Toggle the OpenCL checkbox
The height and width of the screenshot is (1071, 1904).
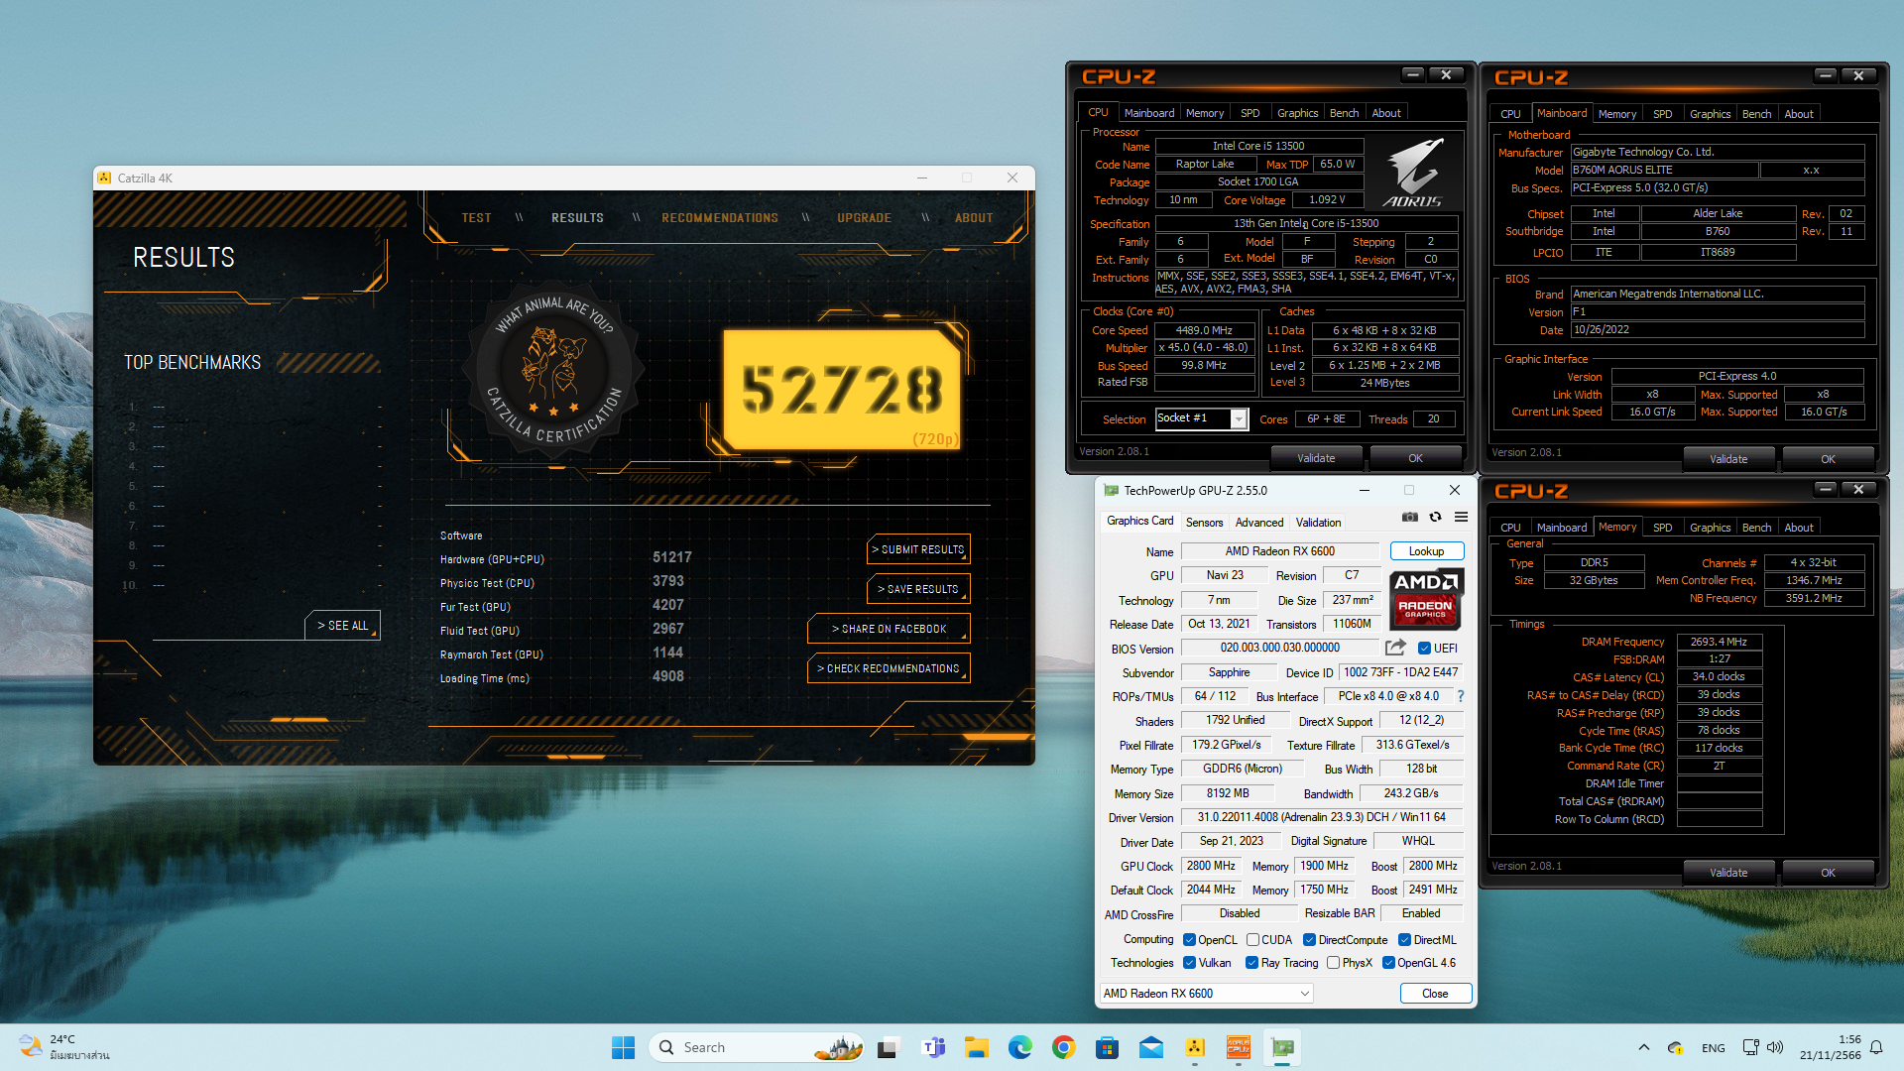(x=1189, y=940)
